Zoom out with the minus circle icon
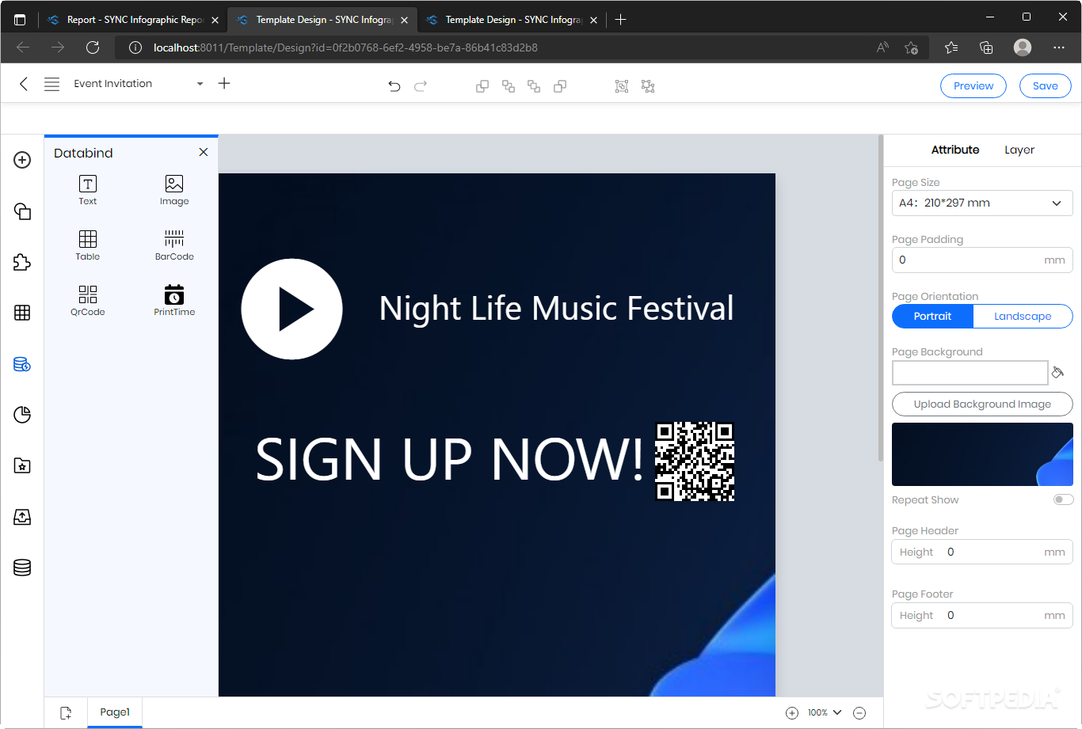1082x729 pixels. (x=859, y=713)
